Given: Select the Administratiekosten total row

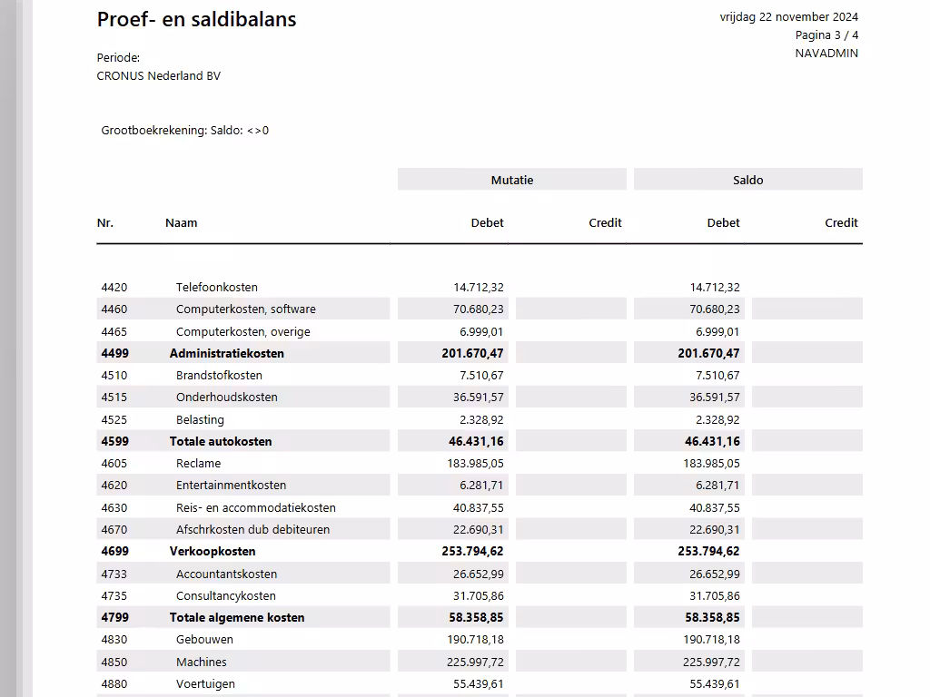Looking at the screenshot, I should click(226, 353).
